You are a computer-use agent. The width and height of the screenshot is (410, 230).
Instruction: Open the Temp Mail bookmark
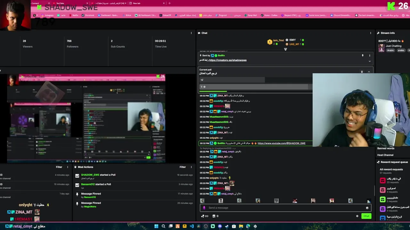coord(250,15)
